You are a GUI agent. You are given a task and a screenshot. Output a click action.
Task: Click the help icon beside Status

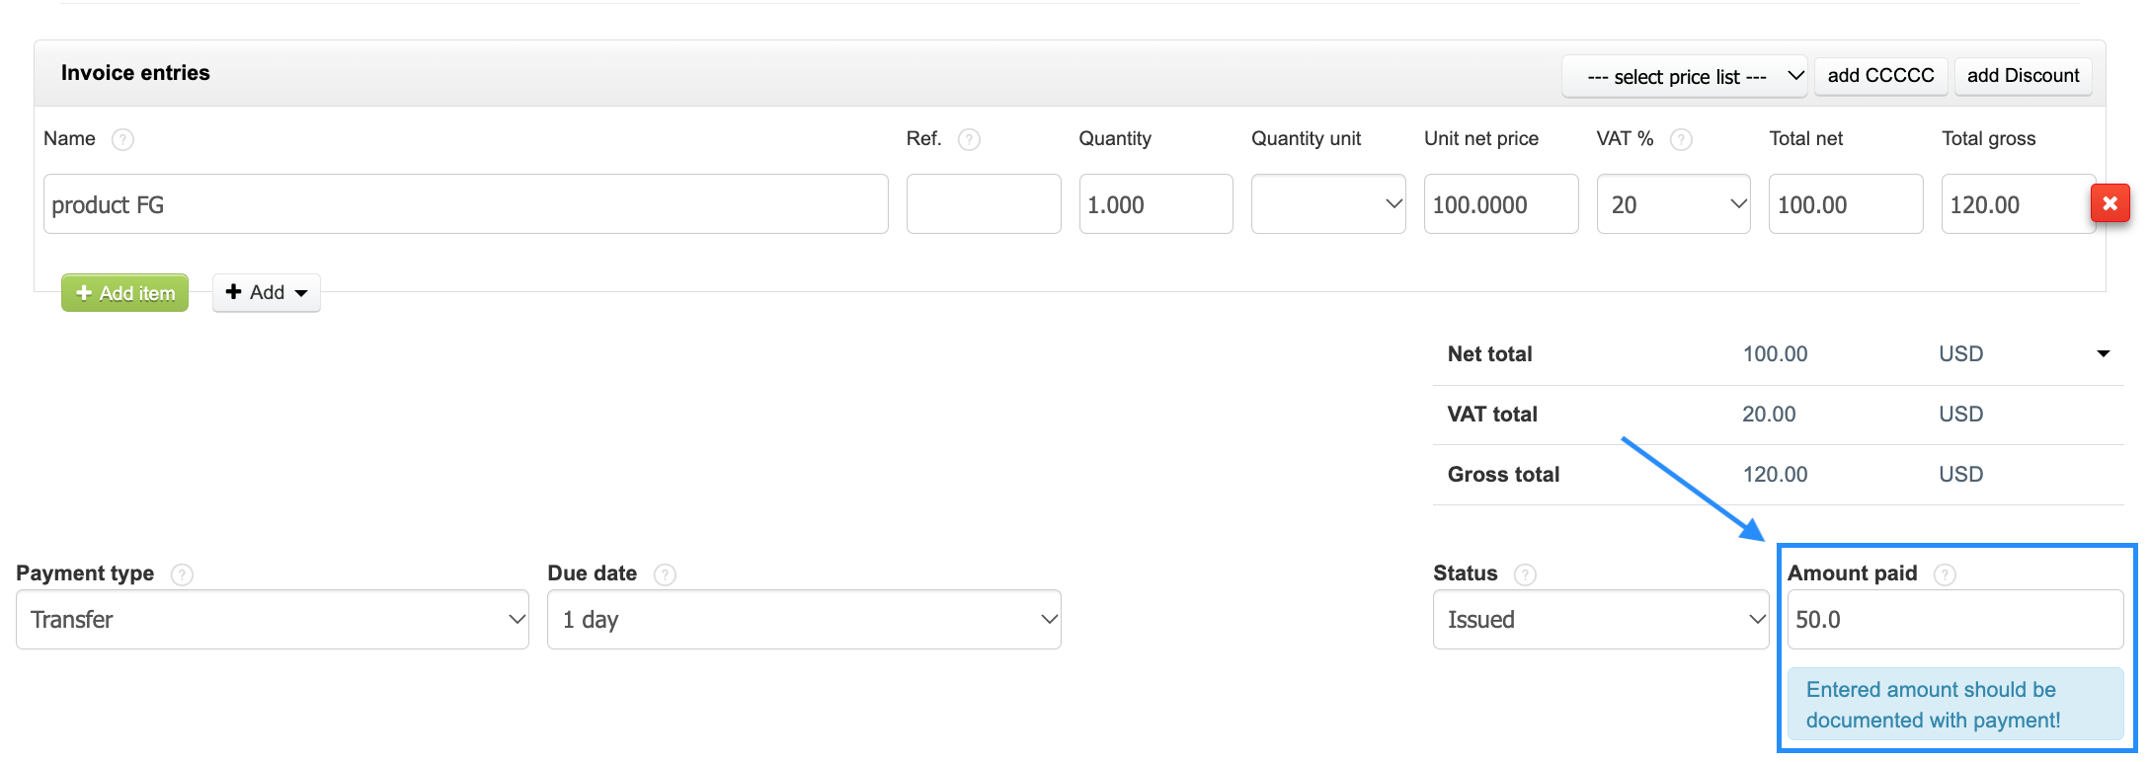1525,574
